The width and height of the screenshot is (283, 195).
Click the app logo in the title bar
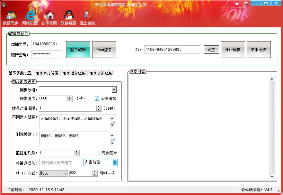4,4
